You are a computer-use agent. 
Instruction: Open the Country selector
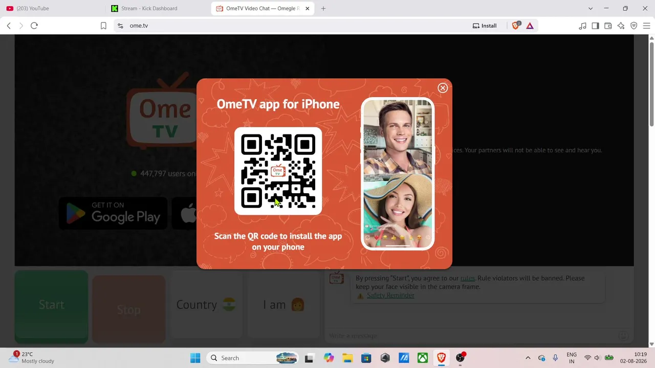[206, 305]
